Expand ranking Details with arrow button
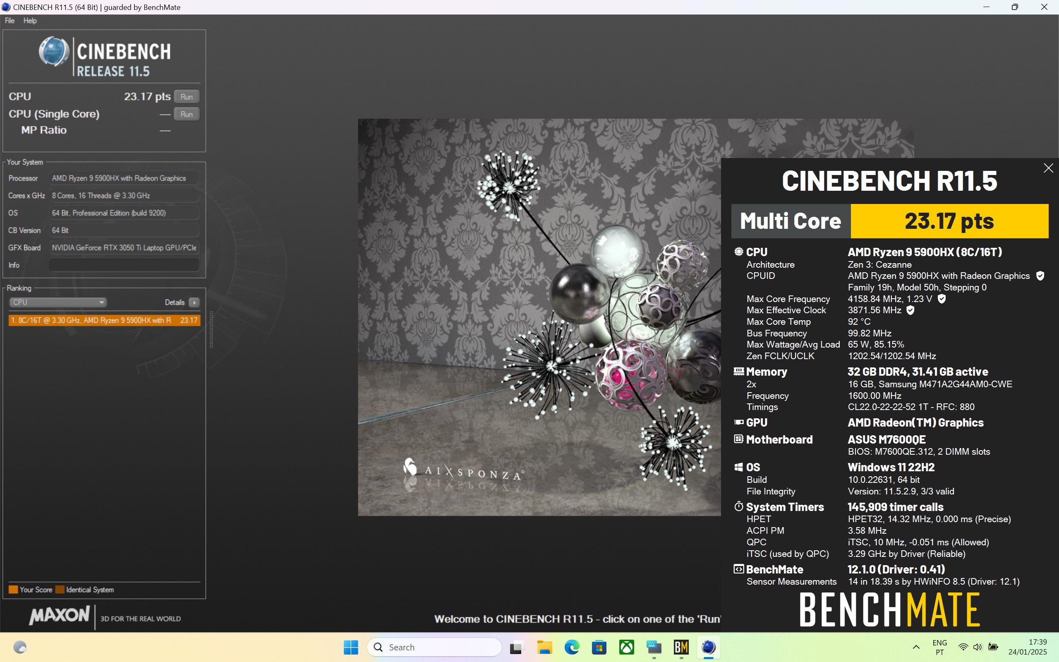The image size is (1059, 662). coord(194,302)
